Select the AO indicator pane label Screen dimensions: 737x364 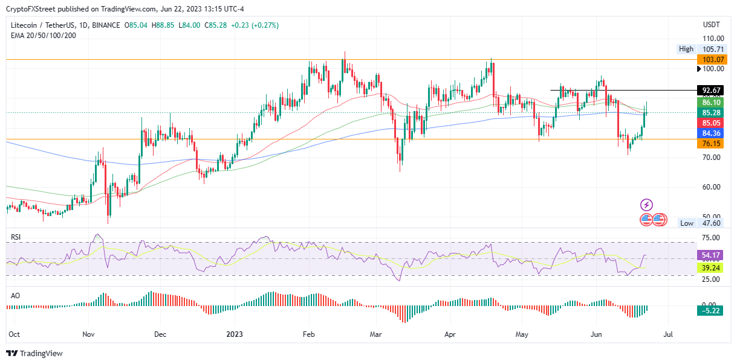point(15,296)
